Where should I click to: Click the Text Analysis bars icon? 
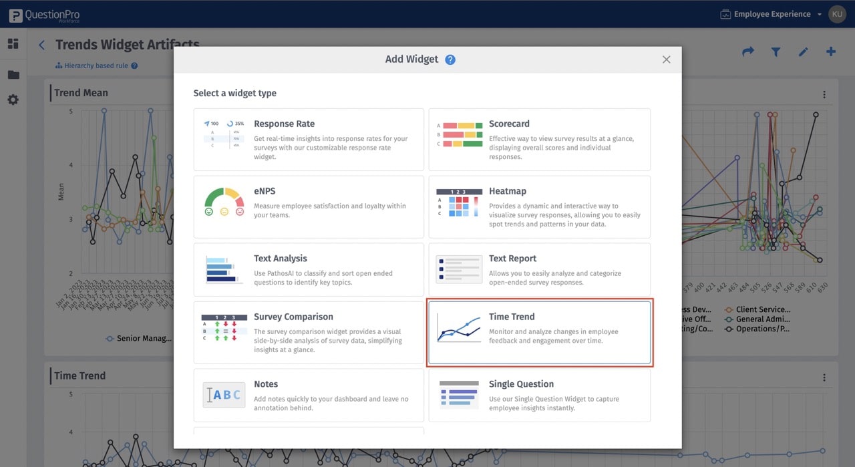click(224, 269)
